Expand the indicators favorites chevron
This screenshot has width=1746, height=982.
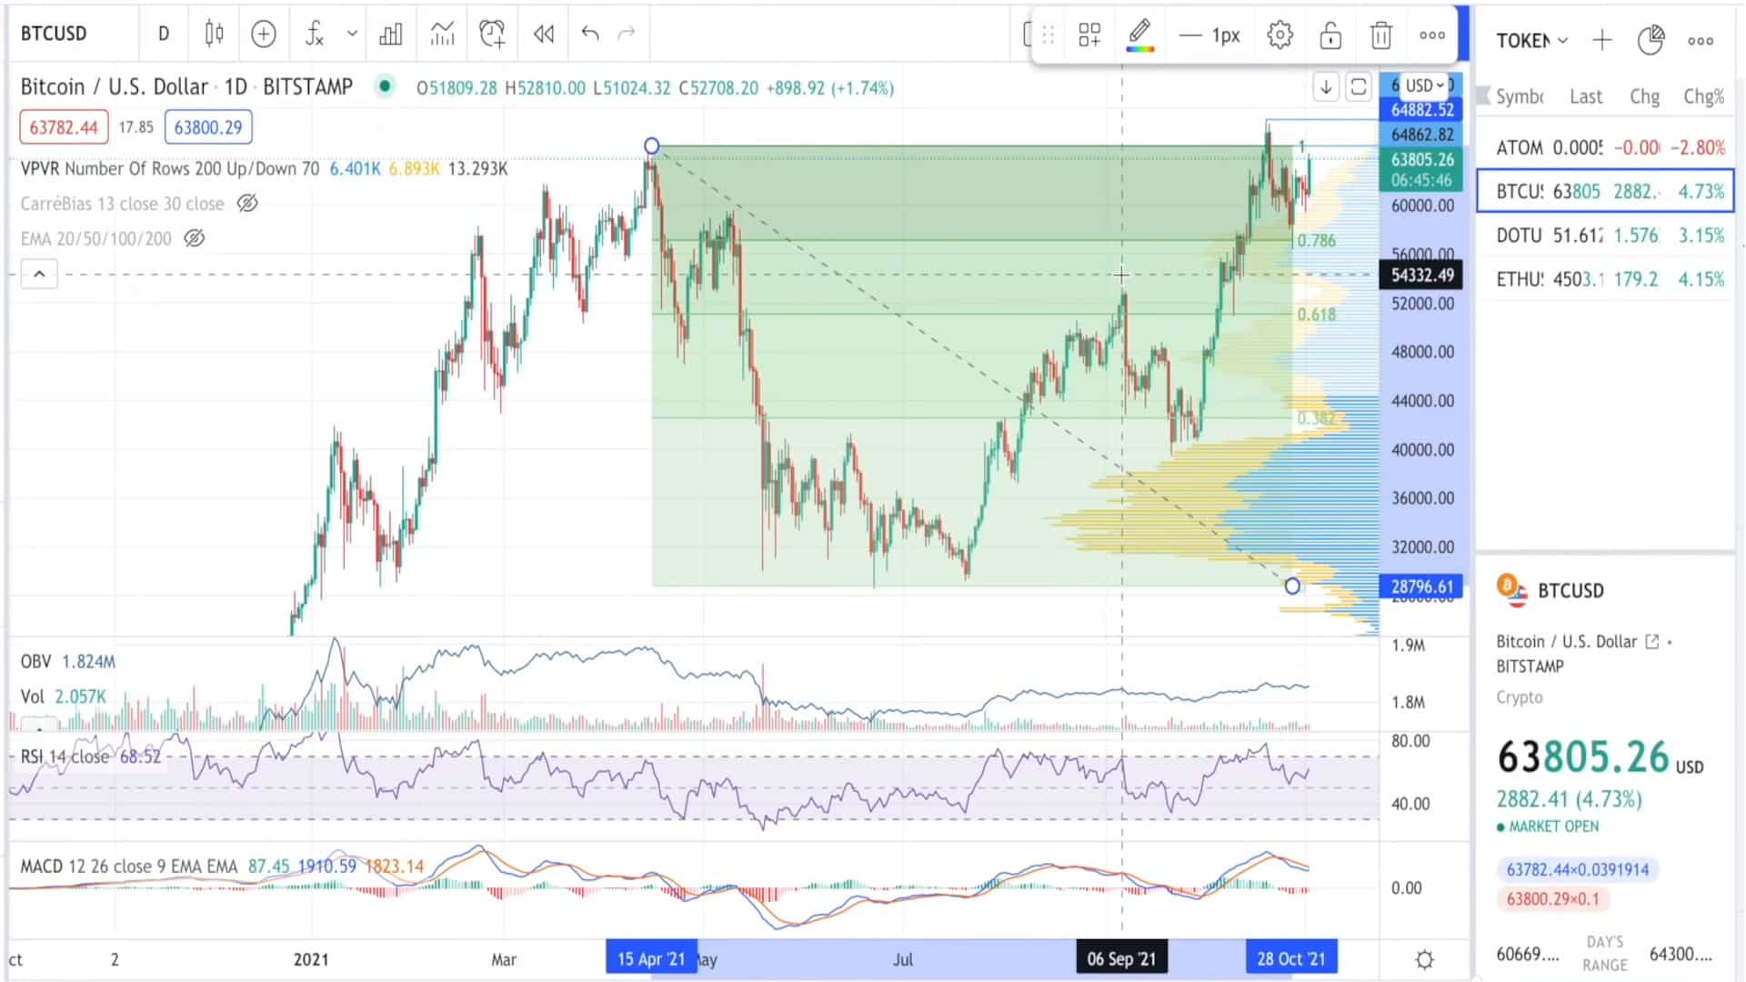(352, 34)
